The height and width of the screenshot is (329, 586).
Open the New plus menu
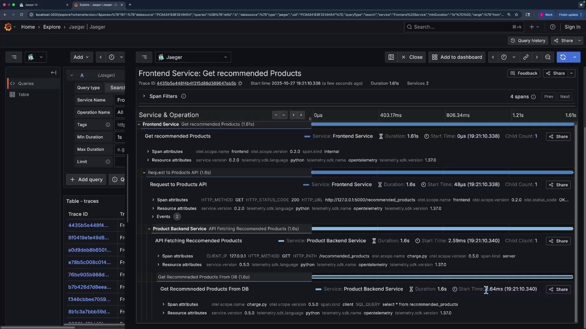(534, 27)
